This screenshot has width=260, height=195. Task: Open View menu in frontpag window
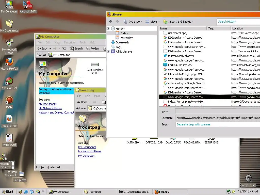(x=97, y=96)
